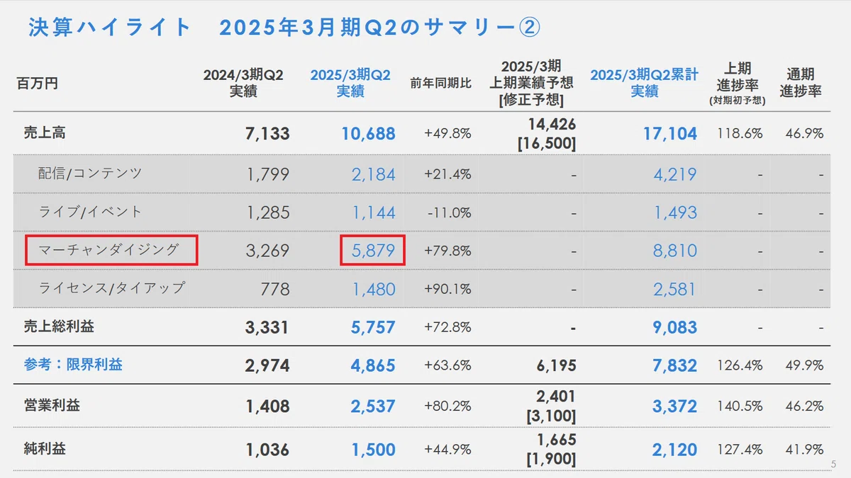Click the value 778

[275, 289]
